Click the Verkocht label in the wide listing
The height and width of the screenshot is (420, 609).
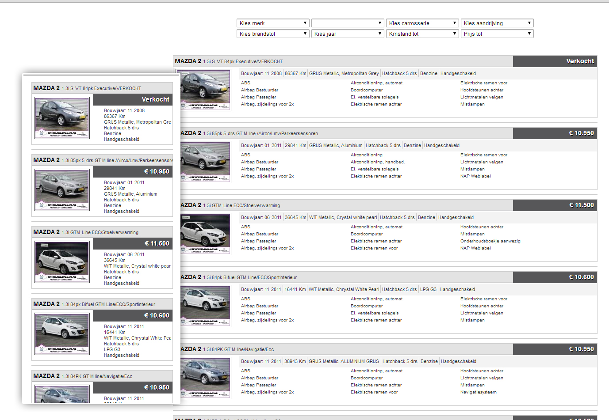(x=580, y=61)
